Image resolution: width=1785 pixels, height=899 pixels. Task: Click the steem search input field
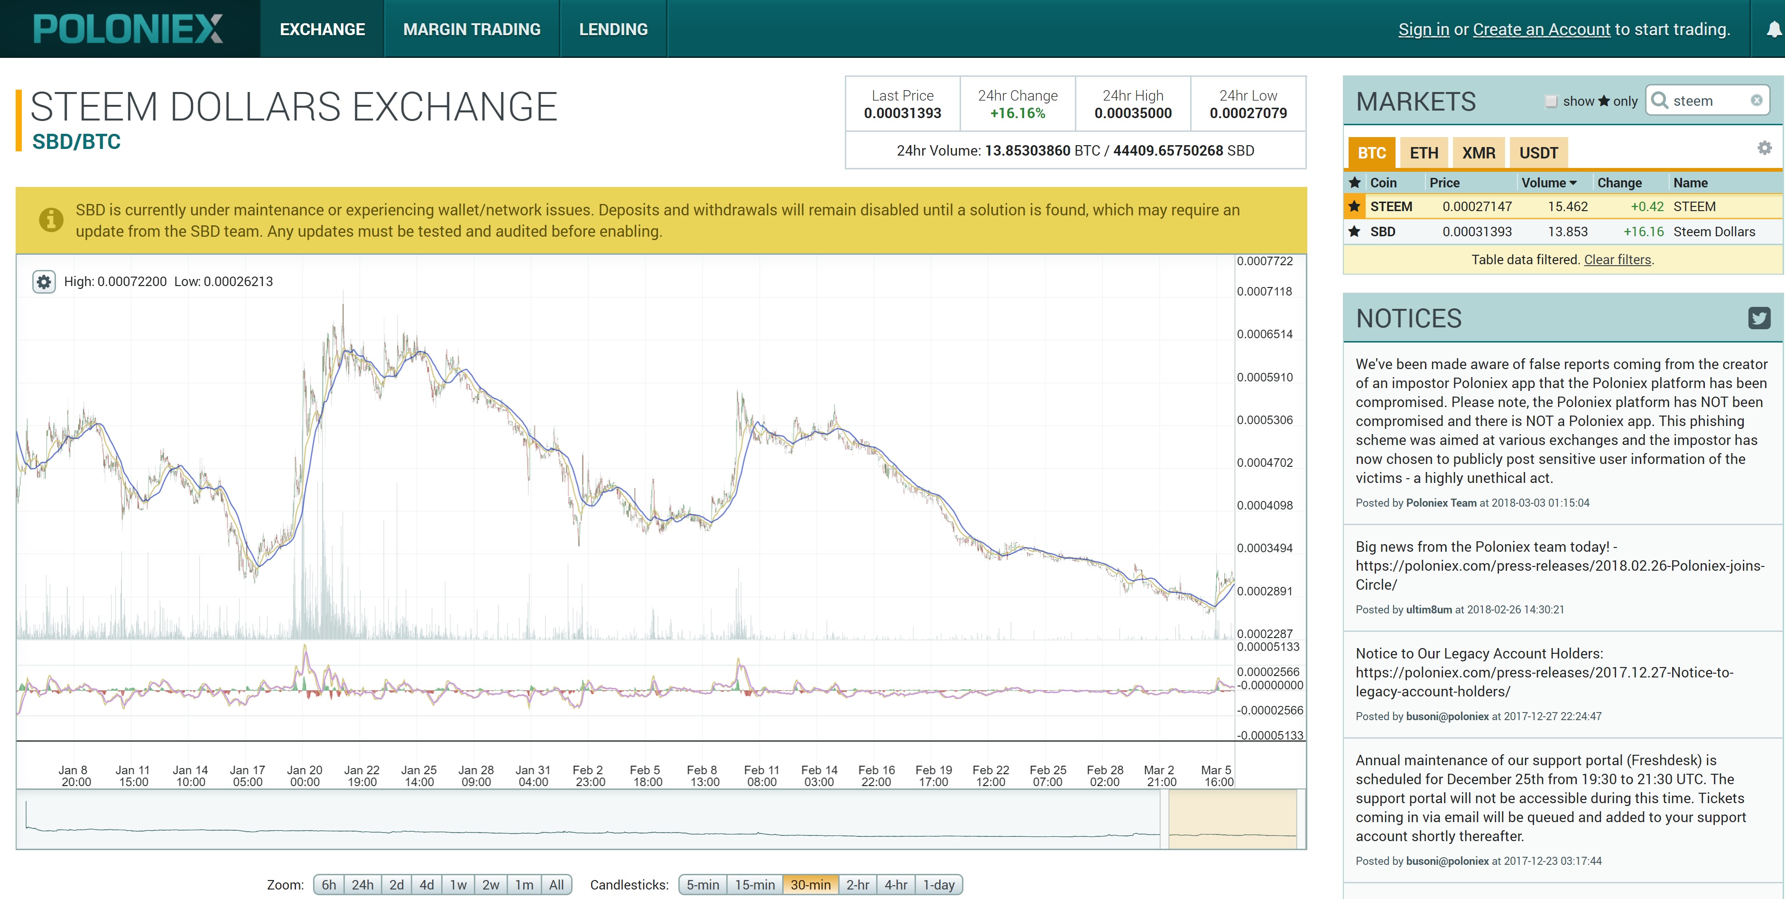point(1709,101)
